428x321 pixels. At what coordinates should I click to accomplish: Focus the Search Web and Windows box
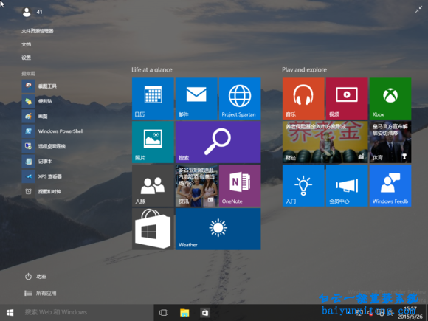tap(86, 312)
